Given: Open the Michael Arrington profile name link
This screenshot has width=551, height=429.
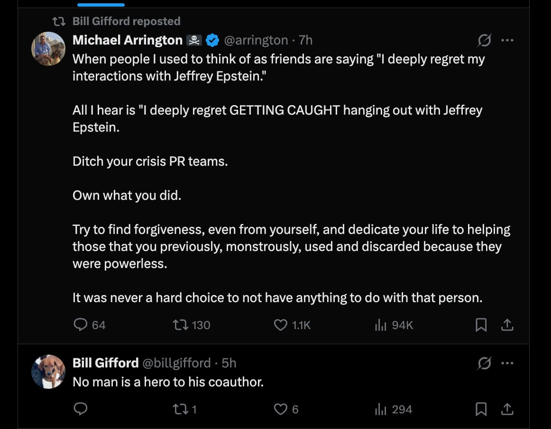Looking at the screenshot, I should tap(127, 41).
